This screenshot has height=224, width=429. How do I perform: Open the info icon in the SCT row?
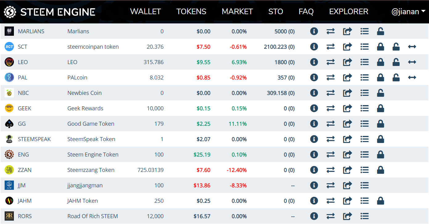click(314, 47)
